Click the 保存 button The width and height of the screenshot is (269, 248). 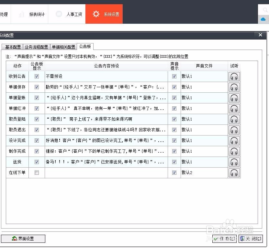[x=224, y=239]
